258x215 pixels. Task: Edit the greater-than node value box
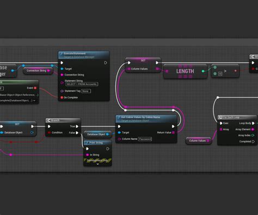[220, 74]
